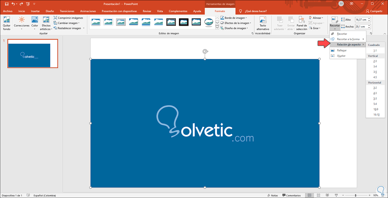
Task: Open the Panel de selección
Action: tap(302, 23)
